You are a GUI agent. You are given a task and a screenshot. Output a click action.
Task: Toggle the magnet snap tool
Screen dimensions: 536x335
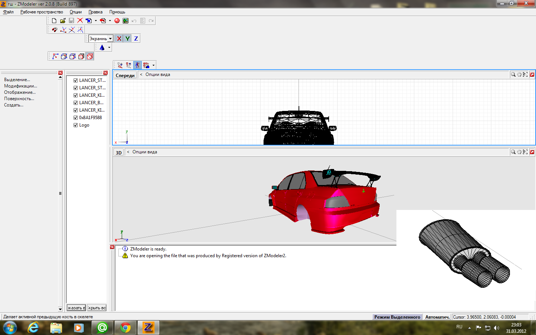[x=54, y=30]
